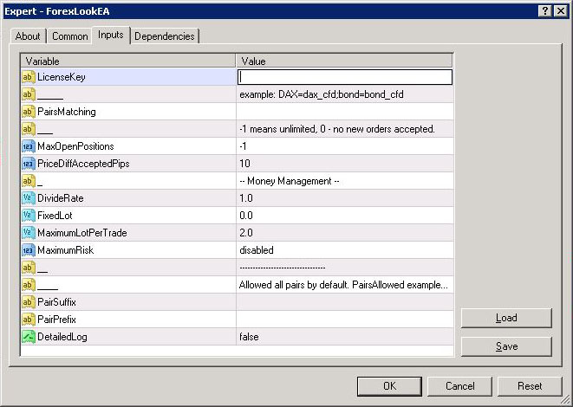Select the MaximumLotPerTrade variable name
The image size is (573, 407).
pyautogui.click(x=82, y=233)
